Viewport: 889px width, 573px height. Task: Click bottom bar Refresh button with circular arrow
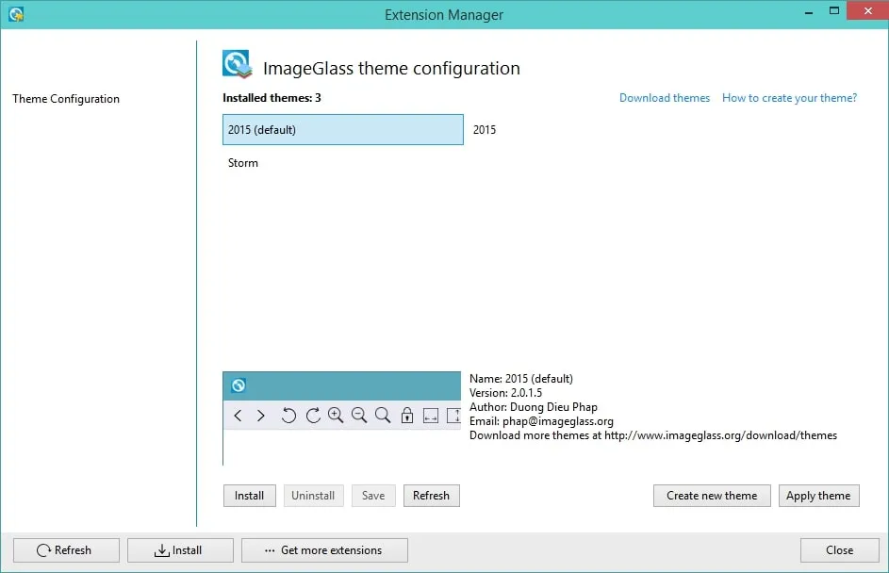pyautogui.click(x=66, y=550)
